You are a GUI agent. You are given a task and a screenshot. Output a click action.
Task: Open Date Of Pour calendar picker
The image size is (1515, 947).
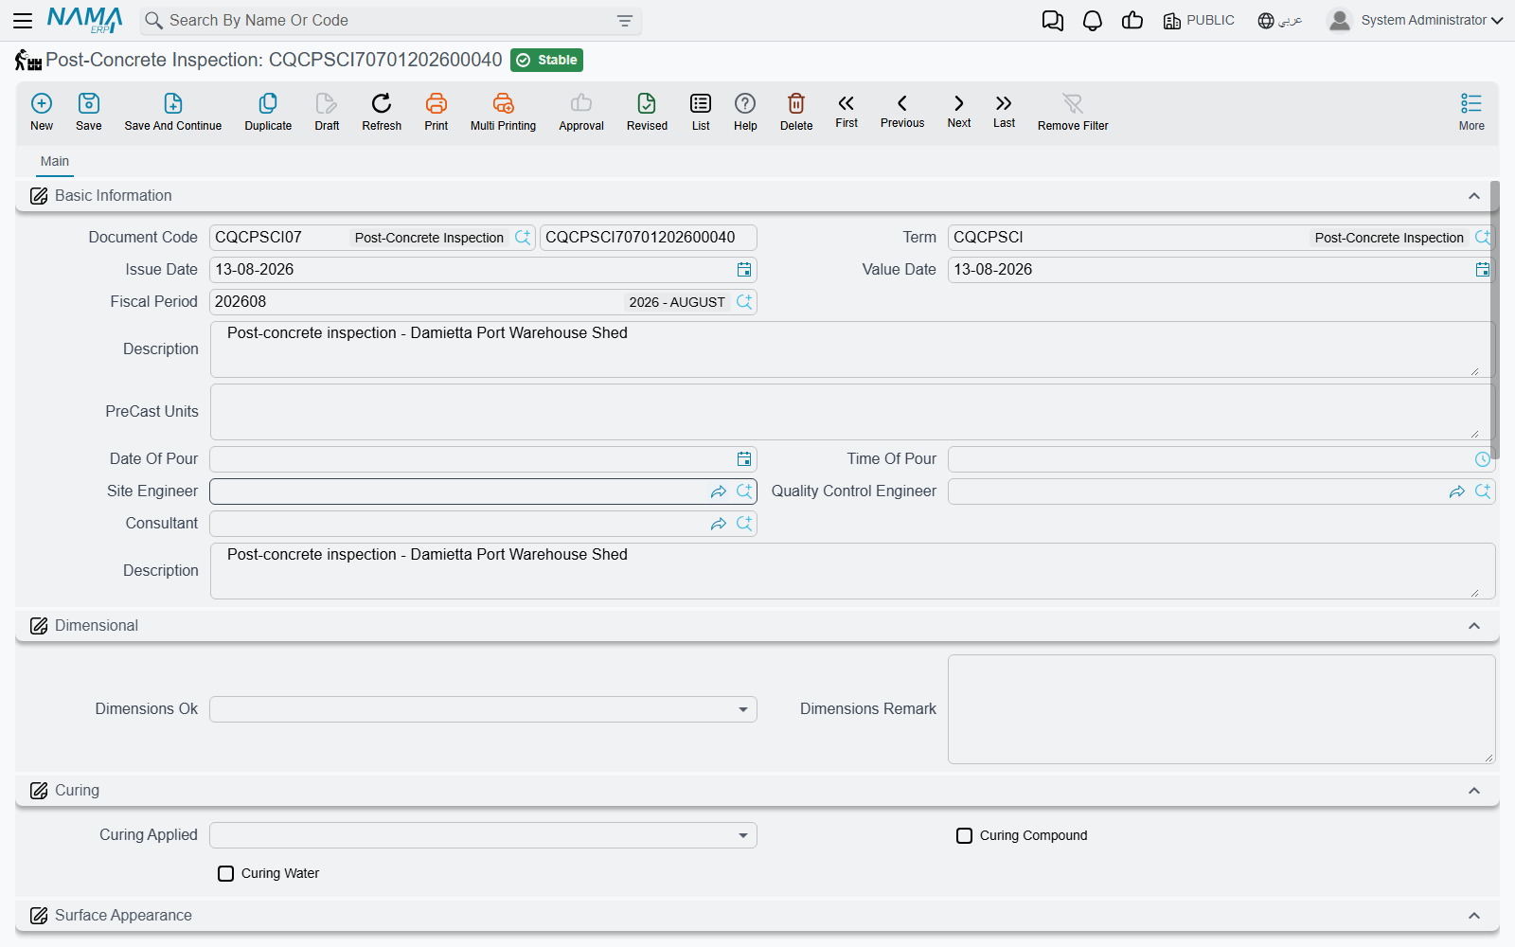[744, 459]
